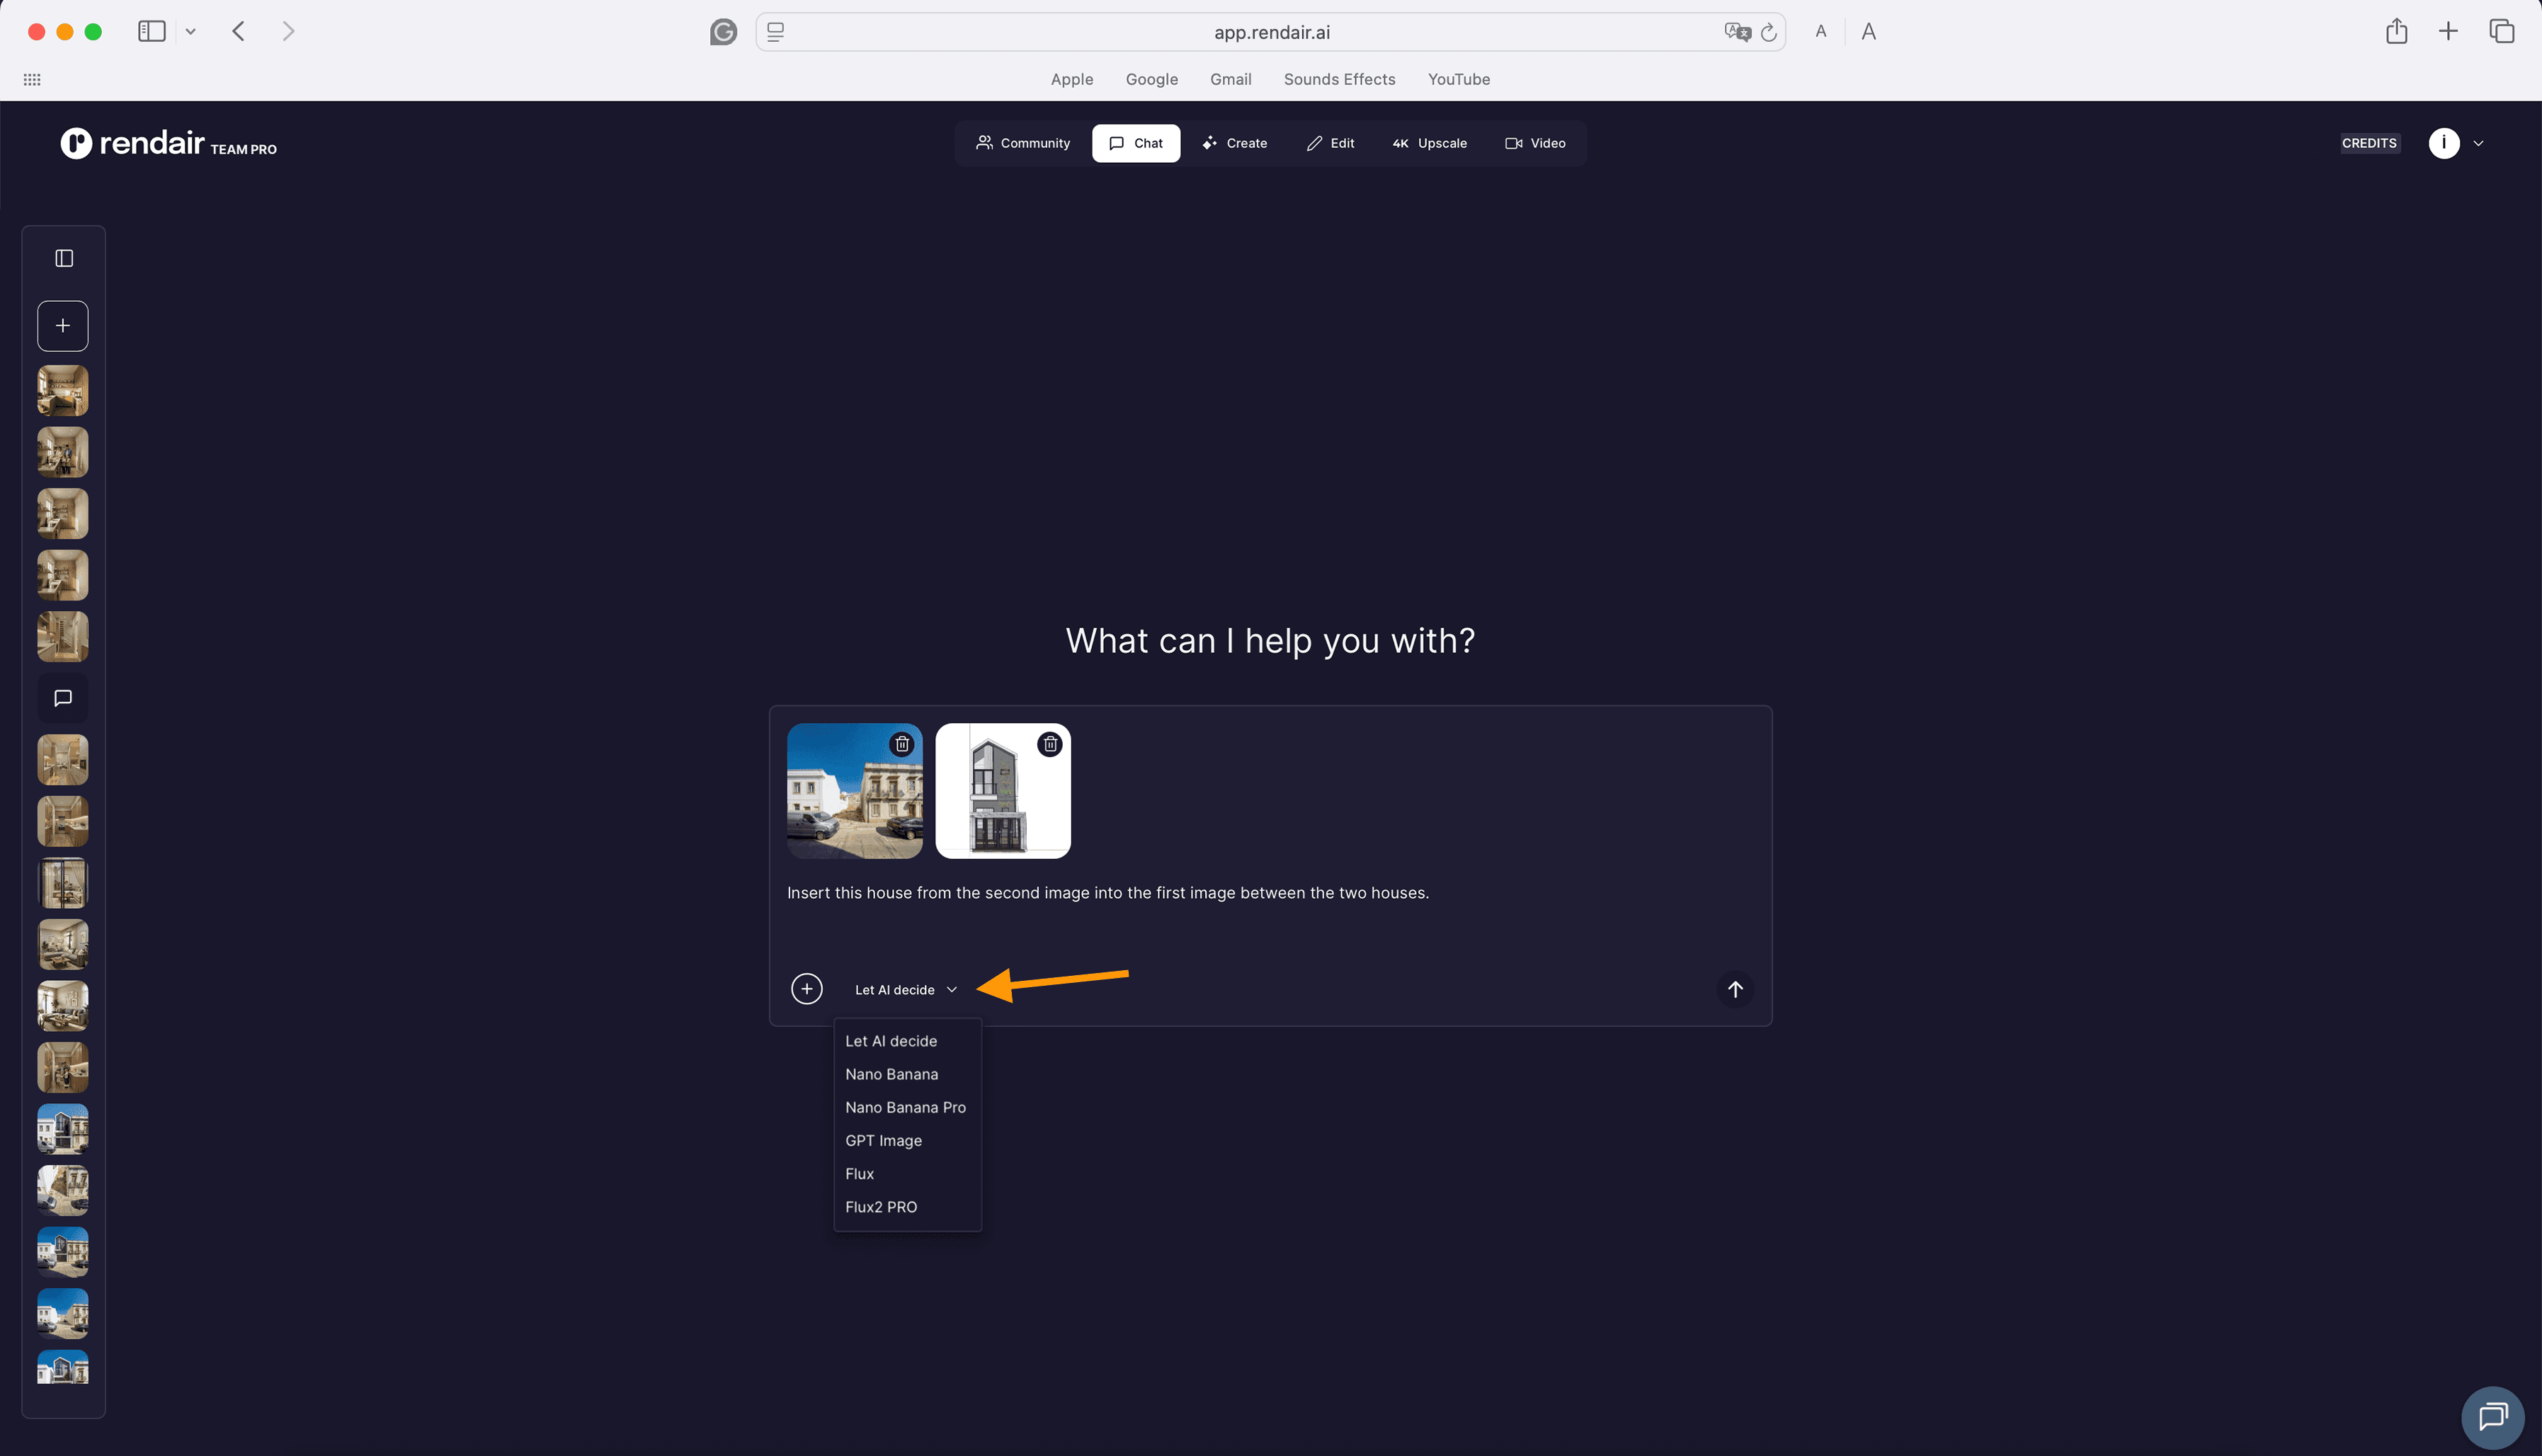
Task: Collapse the left sidebar panel icon
Action: point(64,258)
